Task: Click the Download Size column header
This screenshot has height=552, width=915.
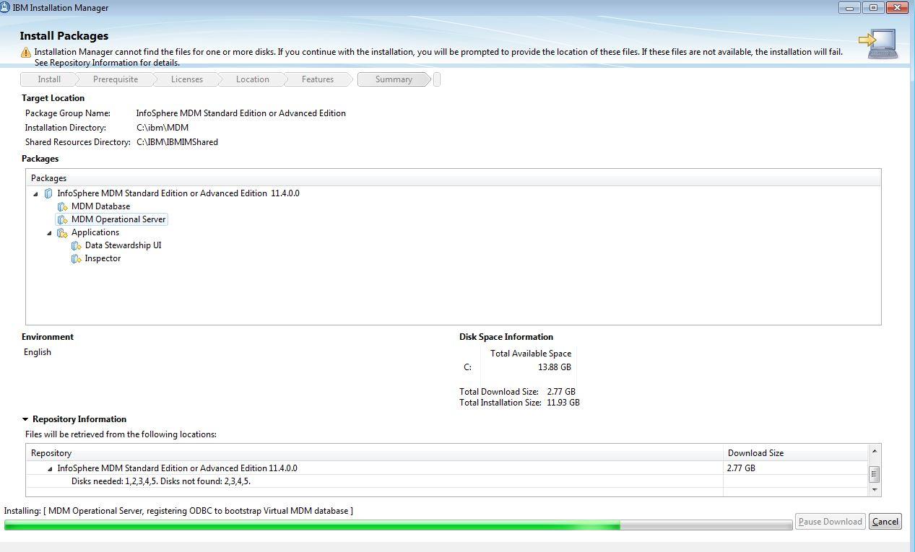Action: pyautogui.click(x=795, y=453)
